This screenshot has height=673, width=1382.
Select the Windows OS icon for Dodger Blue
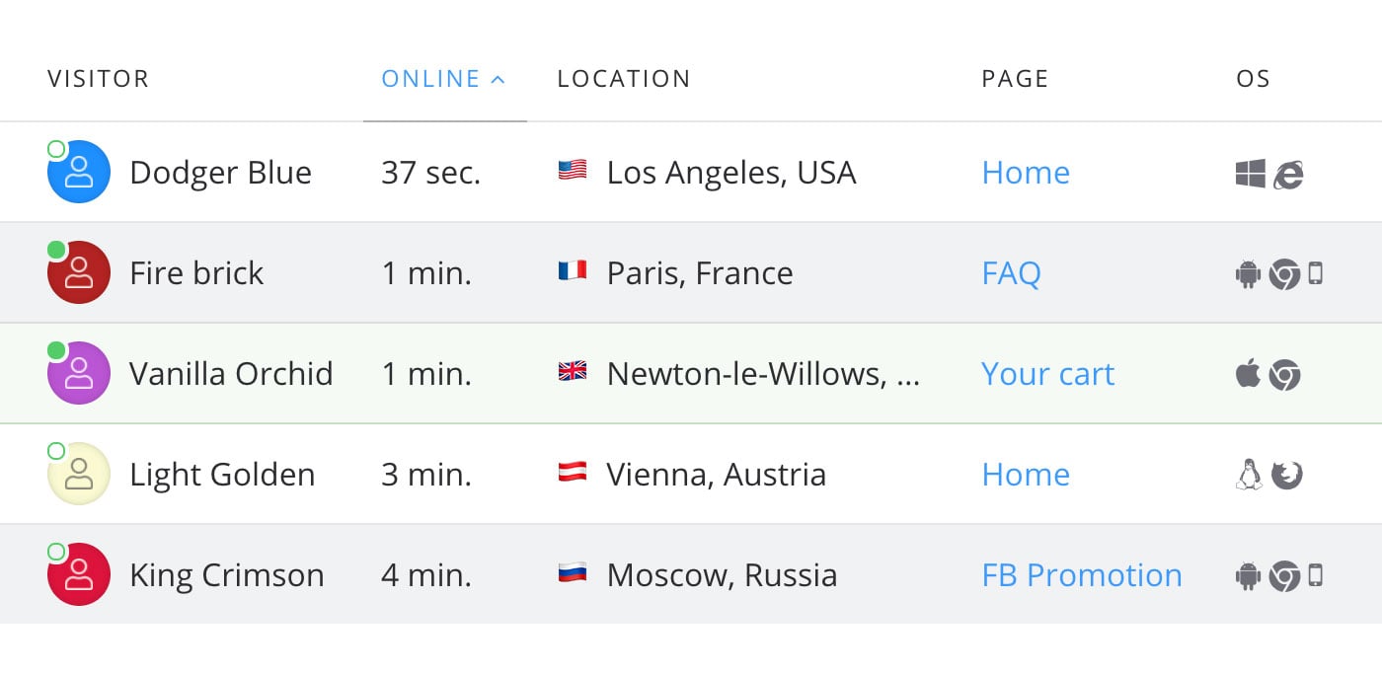coord(1250,172)
